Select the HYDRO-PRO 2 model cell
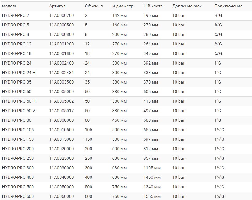 15,15
